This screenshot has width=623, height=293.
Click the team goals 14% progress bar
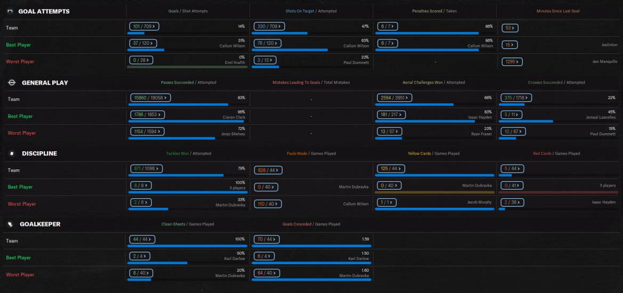point(187,33)
